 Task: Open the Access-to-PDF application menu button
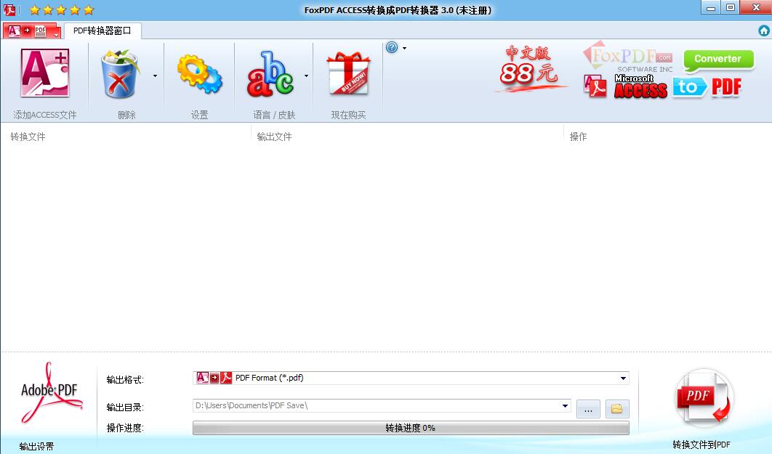coord(32,31)
